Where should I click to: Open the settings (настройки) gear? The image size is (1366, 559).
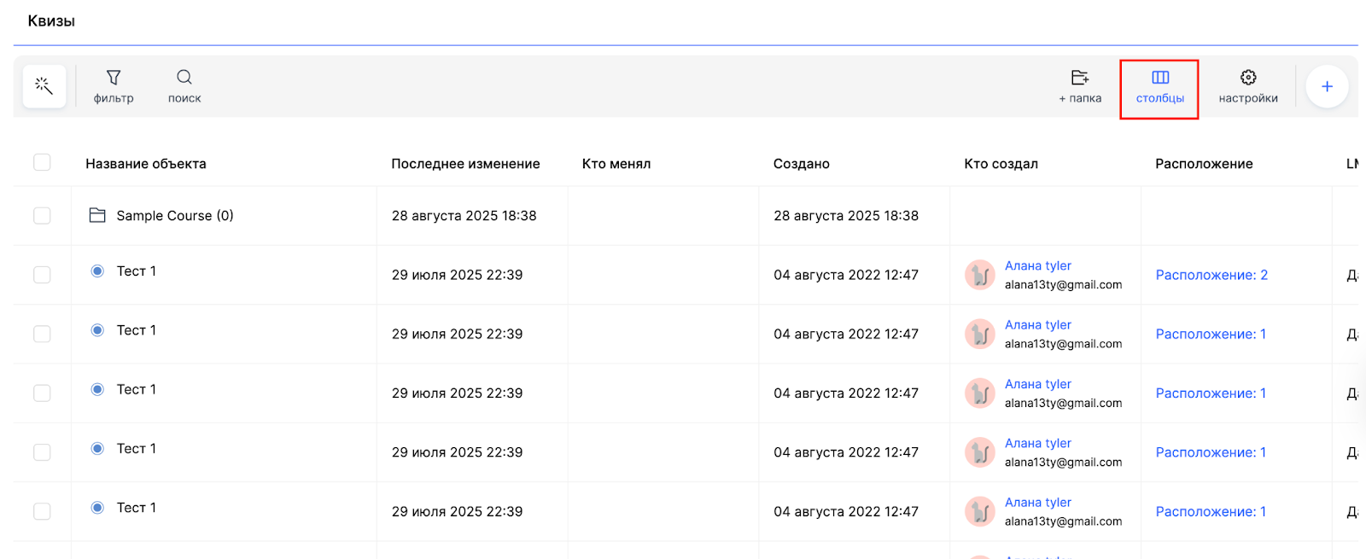1248,86
